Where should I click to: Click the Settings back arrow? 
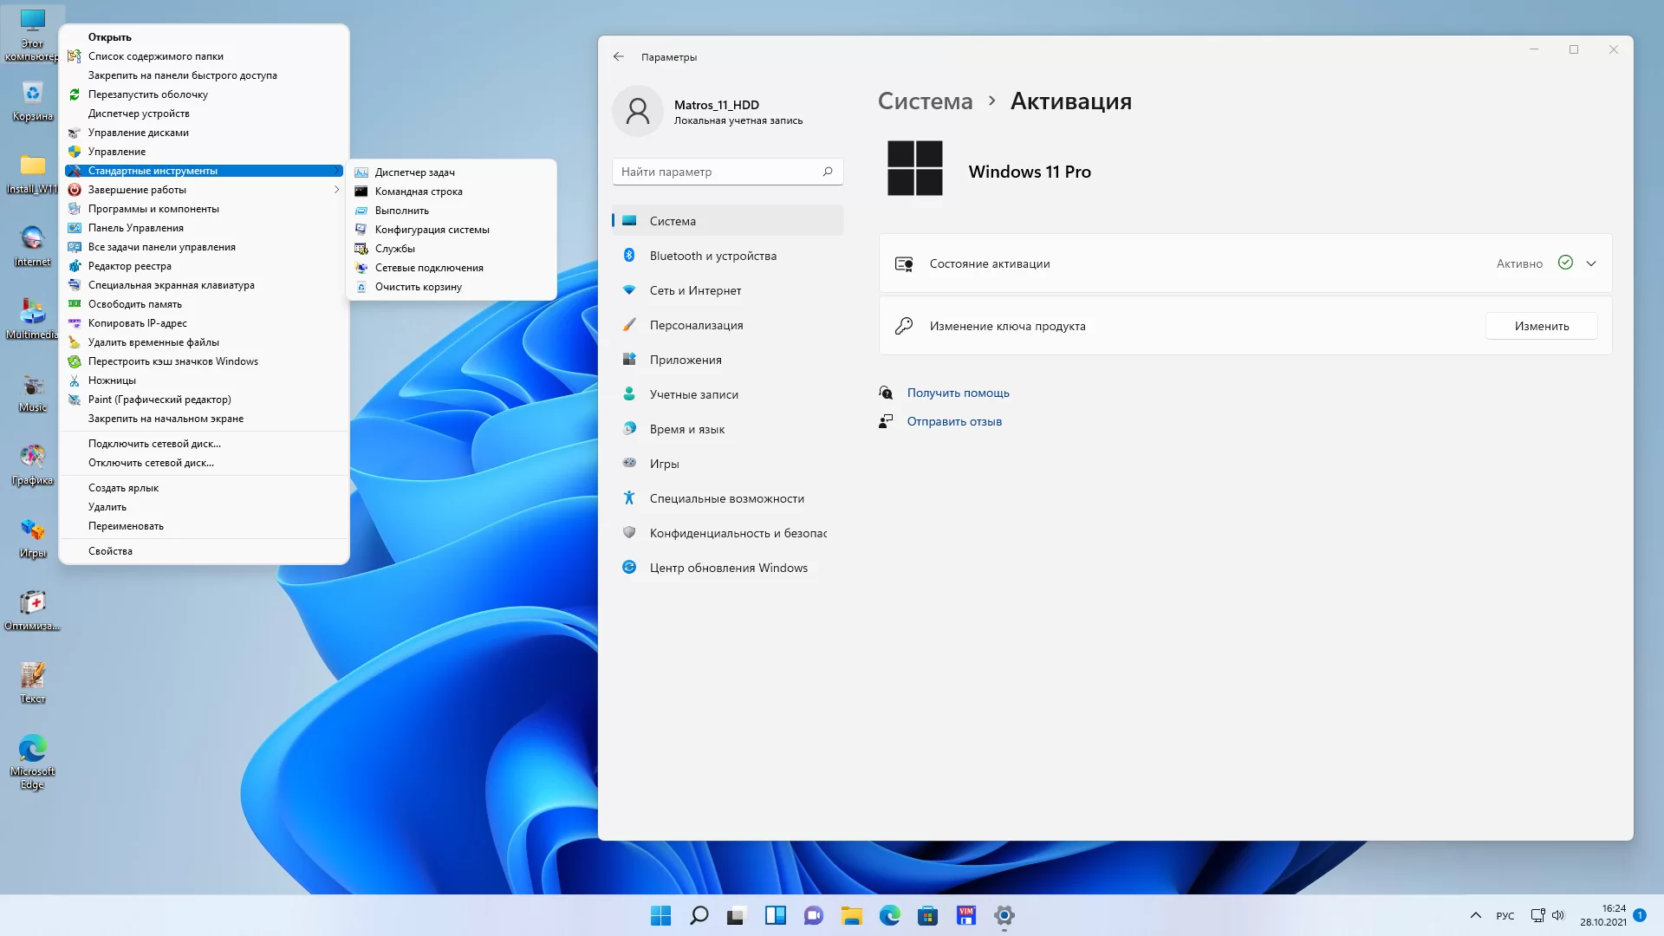click(619, 57)
